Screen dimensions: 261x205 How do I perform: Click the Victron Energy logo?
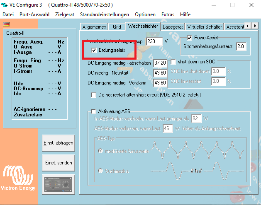click(18, 178)
